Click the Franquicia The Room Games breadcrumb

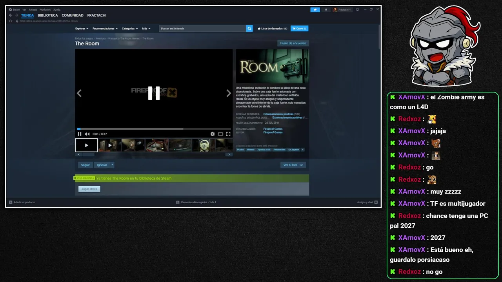(124, 38)
